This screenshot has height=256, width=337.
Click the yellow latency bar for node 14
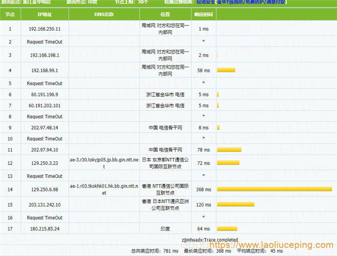pyautogui.click(x=275, y=189)
